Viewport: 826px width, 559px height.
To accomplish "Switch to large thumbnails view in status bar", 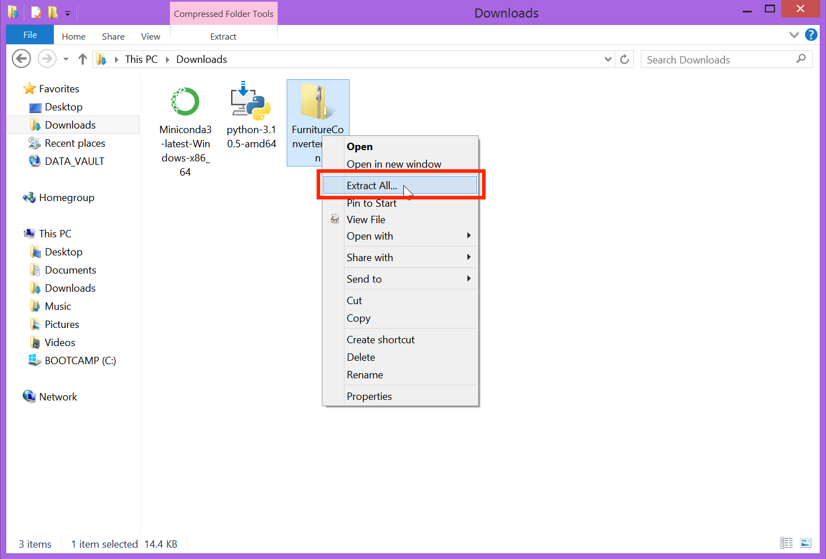I will click(805, 543).
